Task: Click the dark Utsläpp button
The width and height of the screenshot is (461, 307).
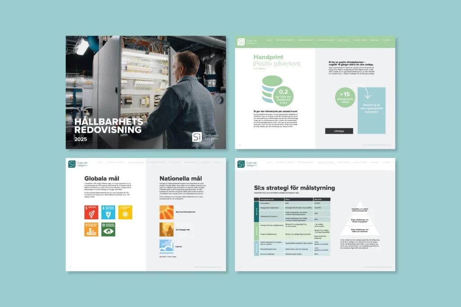Action: (339, 131)
